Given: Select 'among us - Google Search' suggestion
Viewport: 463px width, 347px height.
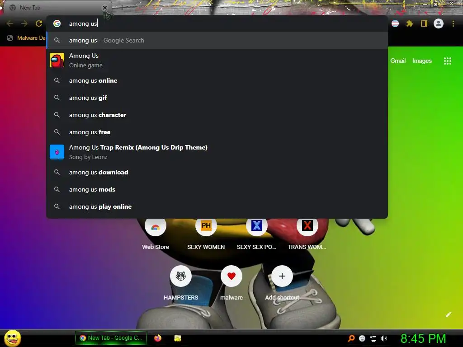Looking at the screenshot, I should [217, 40].
